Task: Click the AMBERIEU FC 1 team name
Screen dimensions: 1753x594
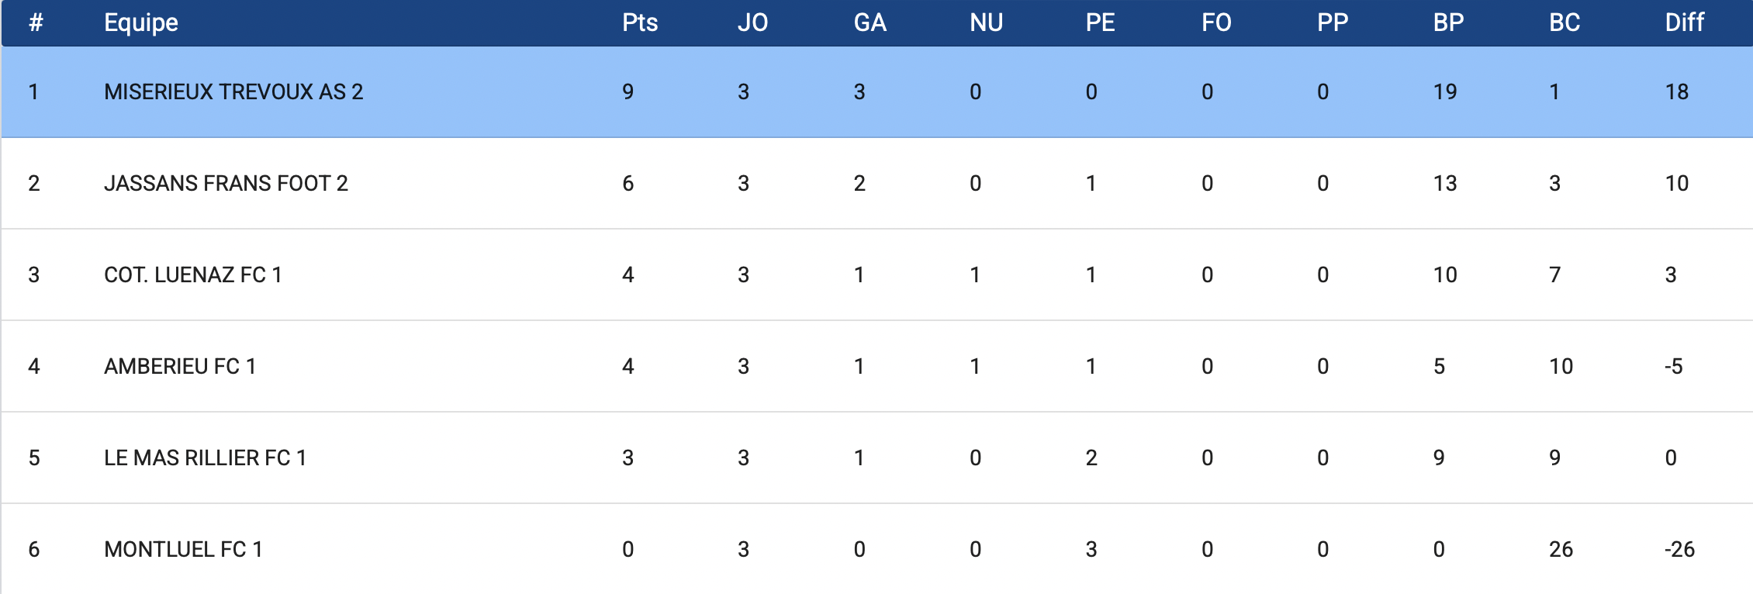Action: tap(180, 366)
